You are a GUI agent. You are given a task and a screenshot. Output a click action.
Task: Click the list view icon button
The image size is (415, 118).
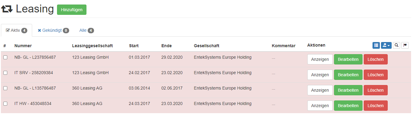click(x=376, y=45)
